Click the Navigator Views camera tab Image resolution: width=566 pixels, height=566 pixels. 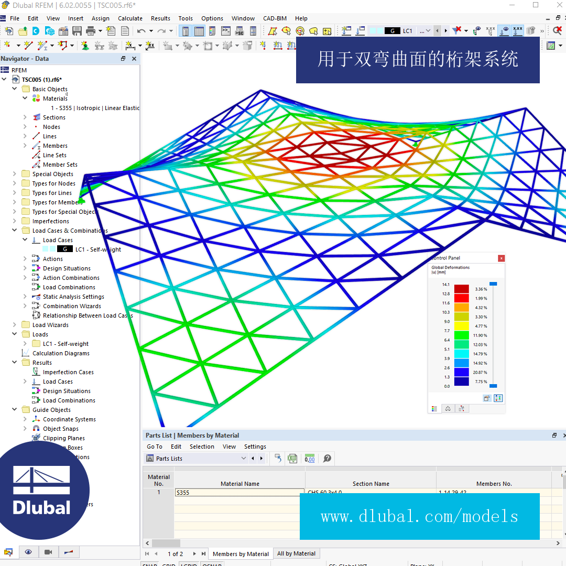coord(48,552)
